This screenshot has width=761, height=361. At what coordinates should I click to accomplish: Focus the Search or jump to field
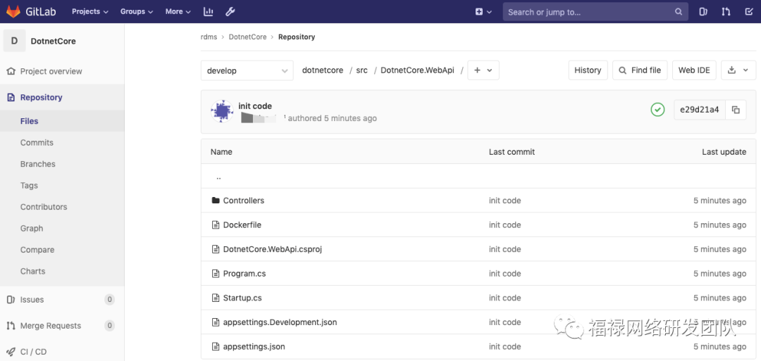595,12
